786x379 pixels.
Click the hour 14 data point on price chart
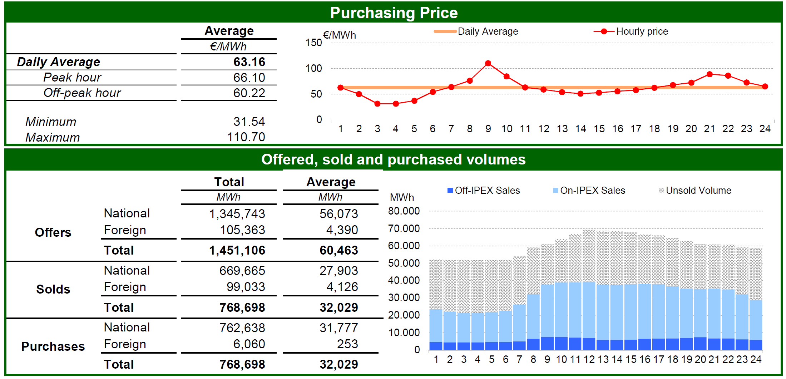point(580,94)
